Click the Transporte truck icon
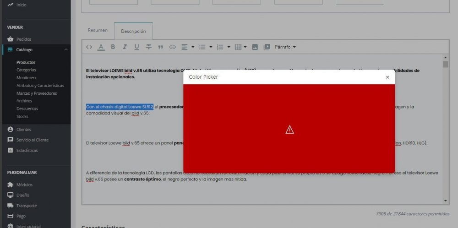 [x=11, y=206]
